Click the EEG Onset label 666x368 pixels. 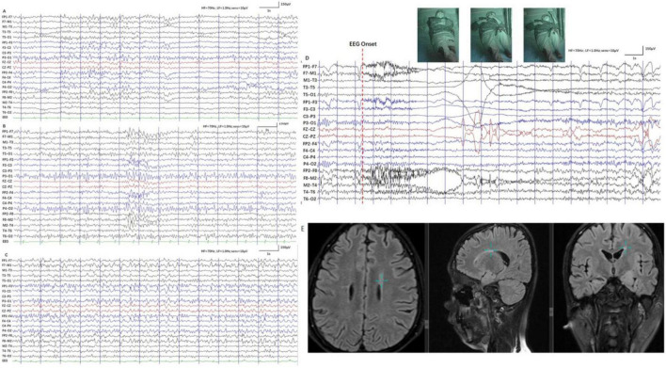click(362, 44)
